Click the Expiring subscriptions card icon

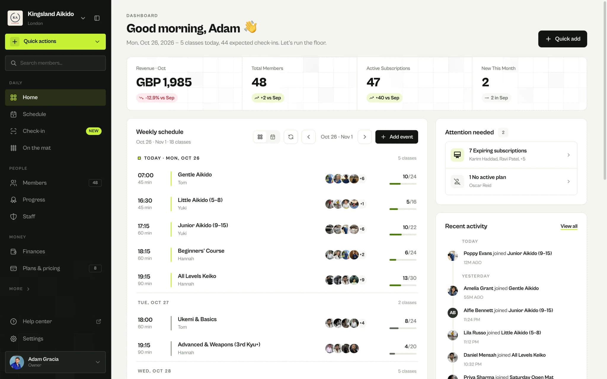pyautogui.click(x=457, y=155)
